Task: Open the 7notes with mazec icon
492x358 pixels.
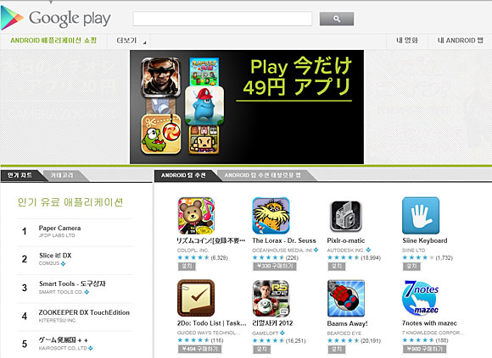Action: [421, 298]
